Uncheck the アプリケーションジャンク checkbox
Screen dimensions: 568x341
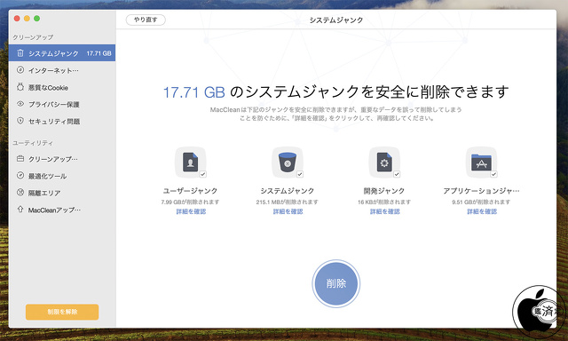click(493, 174)
